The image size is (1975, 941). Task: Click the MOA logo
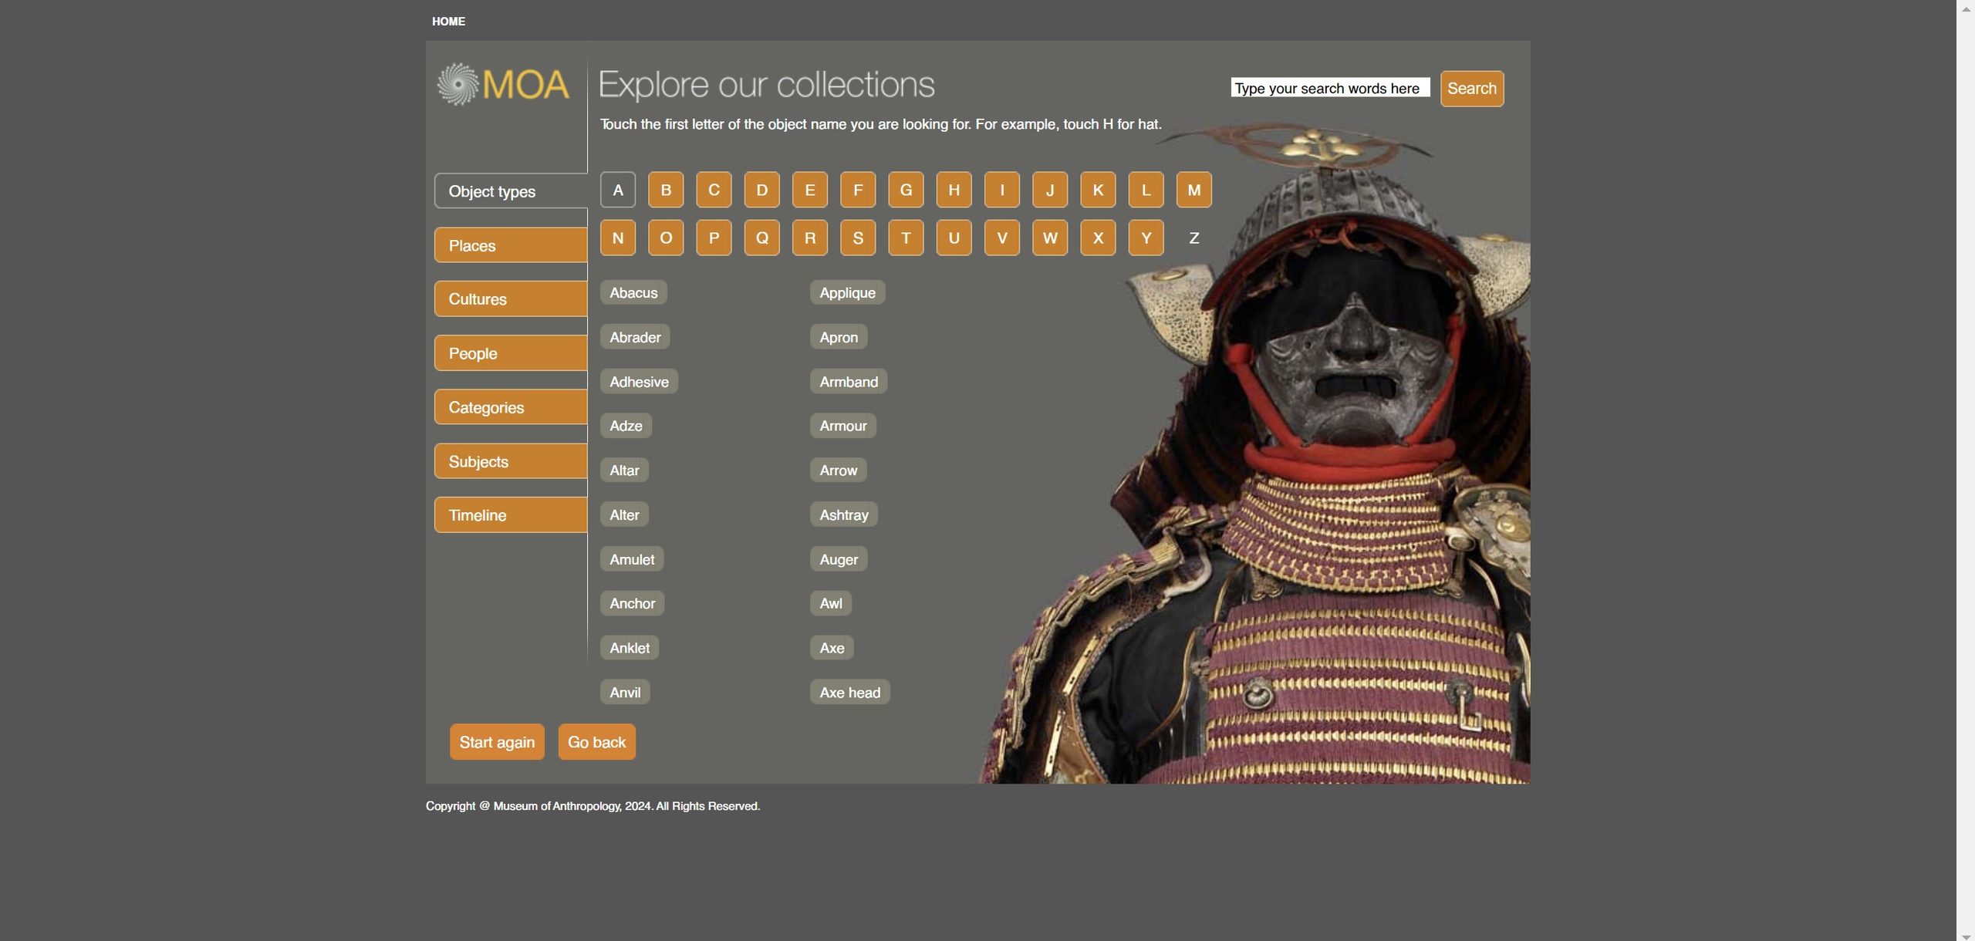pos(503,84)
